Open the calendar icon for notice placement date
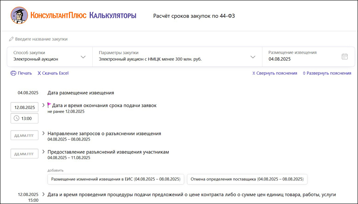Viewport: 358px width, 204px height. 344,56
